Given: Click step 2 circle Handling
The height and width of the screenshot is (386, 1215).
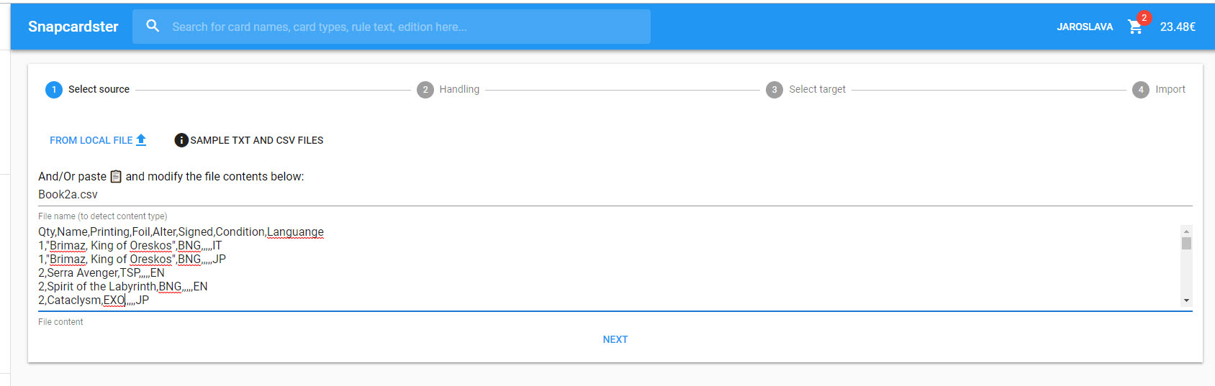Looking at the screenshot, I should [425, 90].
